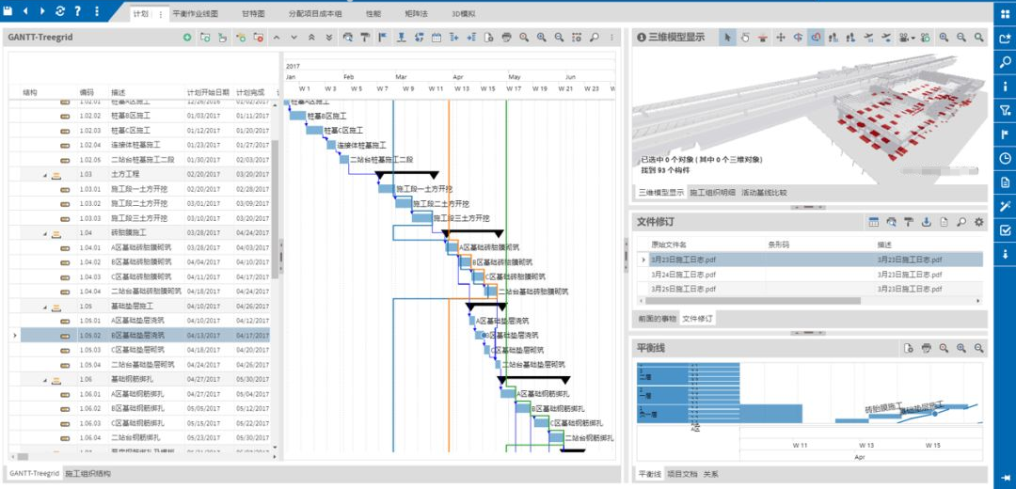Click the paint roller format icon in Gantt toolbar
The height and width of the screenshot is (489, 1016).
tap(365, 38)
